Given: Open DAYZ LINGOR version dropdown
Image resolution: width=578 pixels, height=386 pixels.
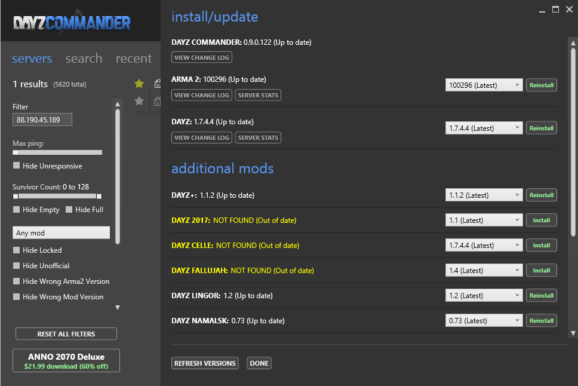Looking at the screenshot, I should click(x=484, y=295).
